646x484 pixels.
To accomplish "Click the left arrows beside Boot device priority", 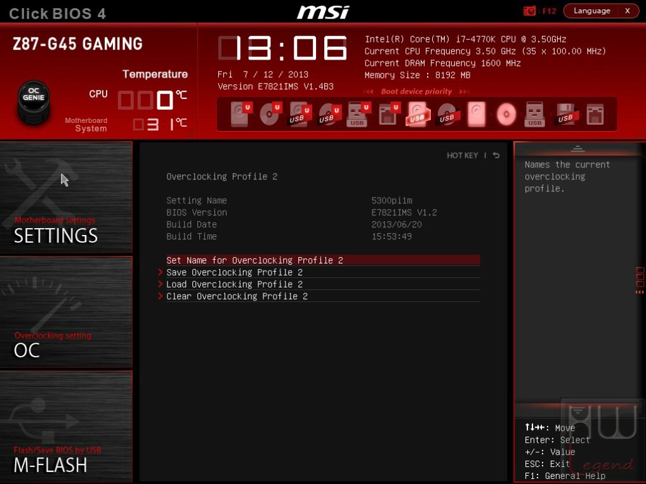I will (x=368, y=91).
